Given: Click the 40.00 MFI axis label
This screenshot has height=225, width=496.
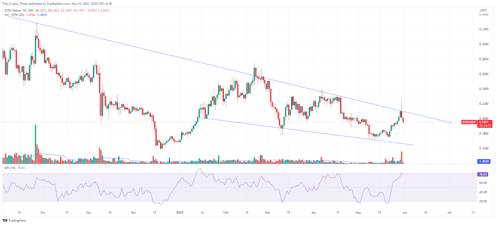Looking at the screenshot, I should point(483,192).
